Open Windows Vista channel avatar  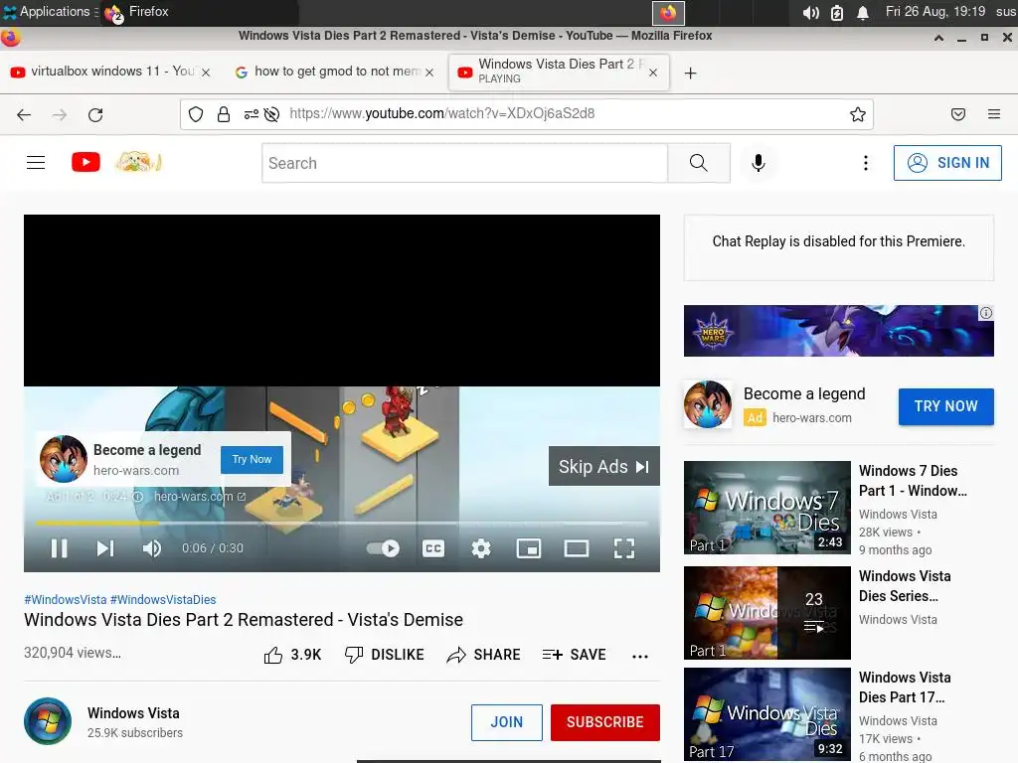pos(48,721)
